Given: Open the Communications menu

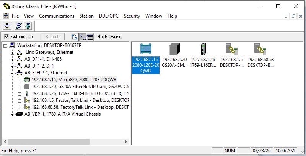Looking at the screenshot, I should [x=57, y=16].
